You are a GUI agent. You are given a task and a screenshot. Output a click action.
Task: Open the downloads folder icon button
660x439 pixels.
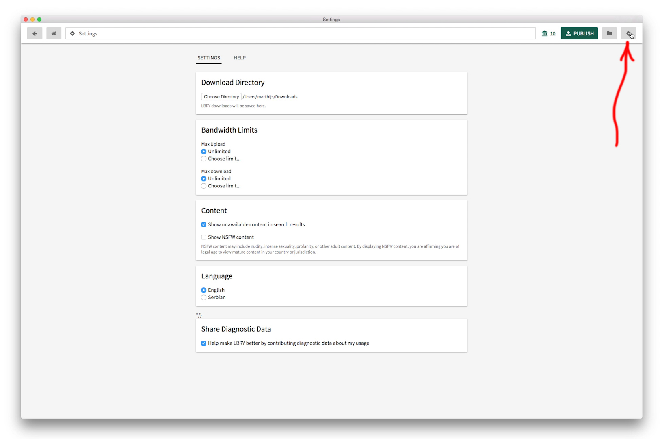coord(609,33)
